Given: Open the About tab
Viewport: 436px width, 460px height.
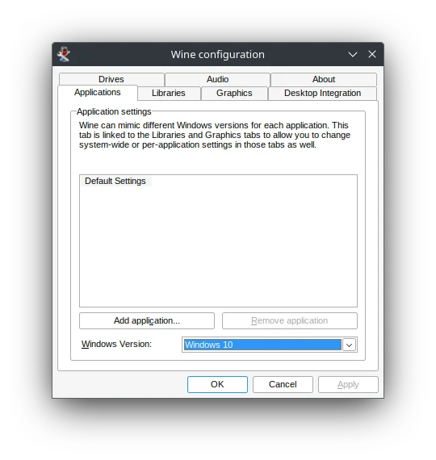Looking at the screenshot, I should [324, 79].
